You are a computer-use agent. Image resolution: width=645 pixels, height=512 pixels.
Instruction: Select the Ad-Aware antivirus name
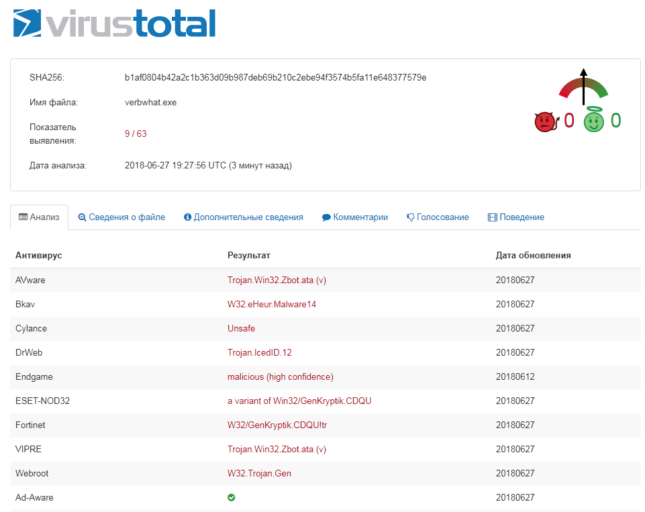click(34, 498)
